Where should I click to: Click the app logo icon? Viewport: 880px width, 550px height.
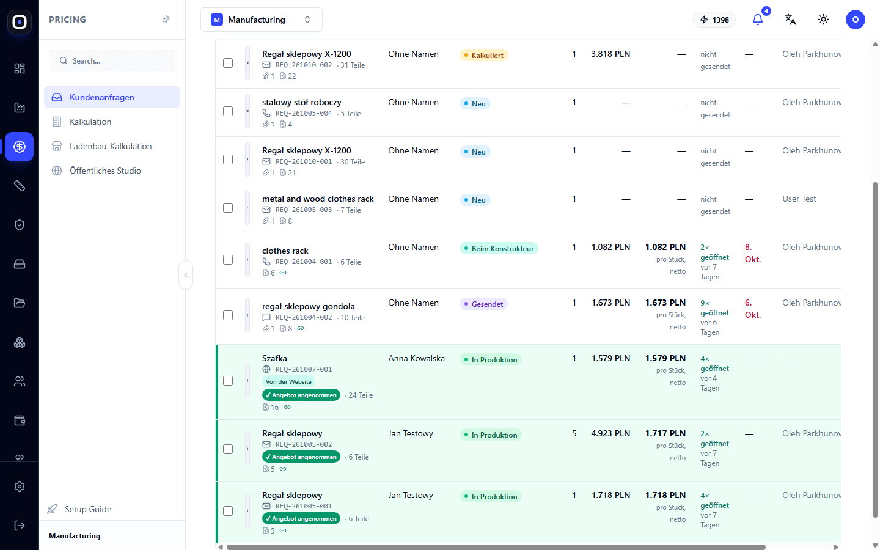[20, 22]
